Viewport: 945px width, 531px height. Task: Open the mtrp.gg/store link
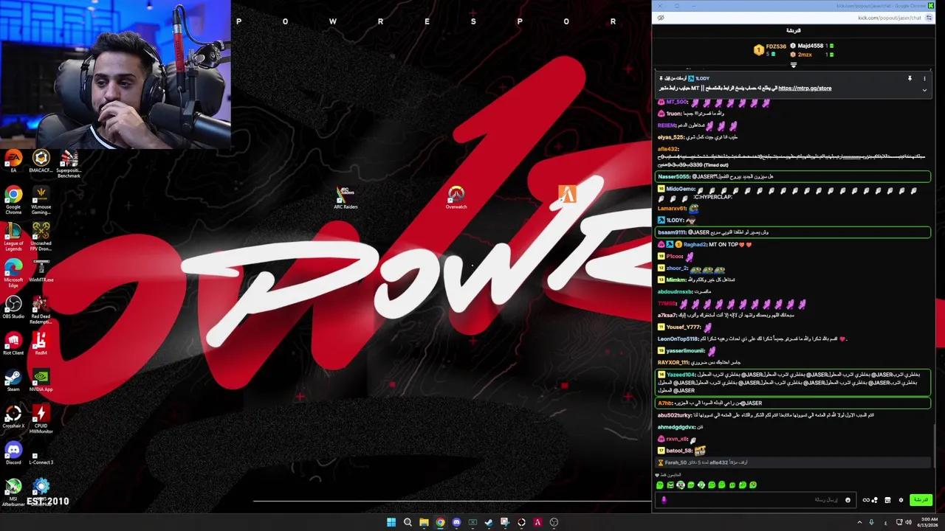click(x=805, y=88)
